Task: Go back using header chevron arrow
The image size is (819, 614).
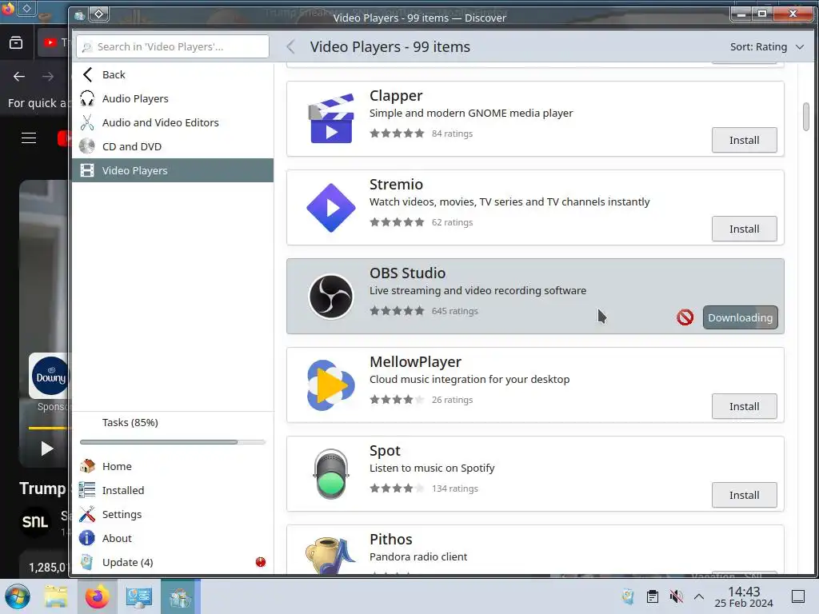Action: click(x=291, y=46)
